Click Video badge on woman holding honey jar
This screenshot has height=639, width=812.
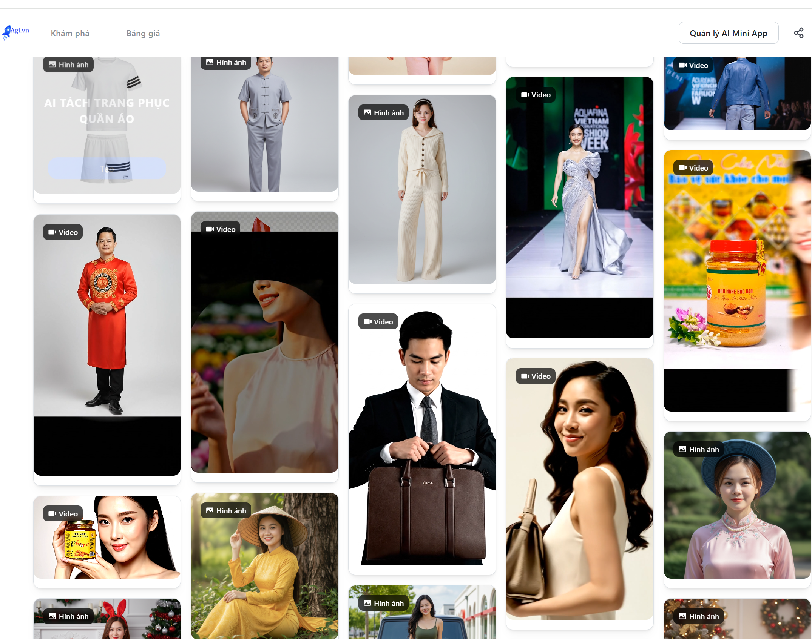63,514
